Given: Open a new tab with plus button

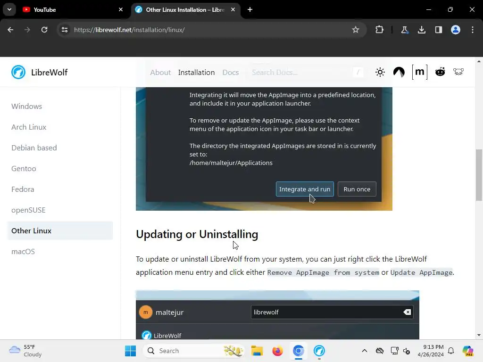Looking at the screenshot, I should [250, 9].
